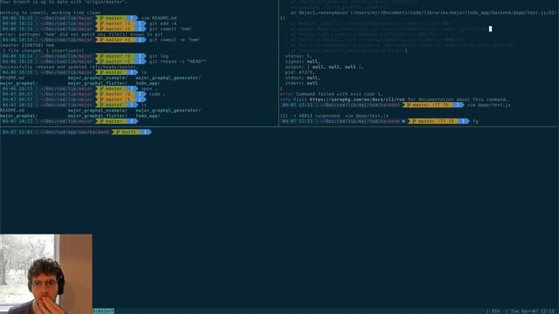
Task: Click the white block cursor in right pane
Action: pyautogui.click(x=491, y=29)
